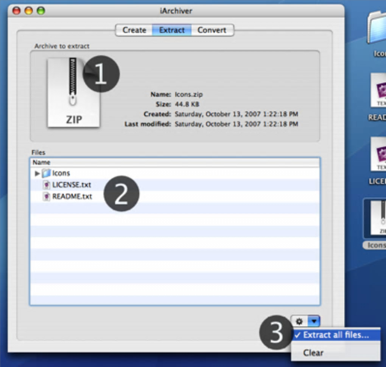Viewport: 386px width, 367px height.
Task: Select the LICENSE.txt file row
Action: [x=175, y=185]
